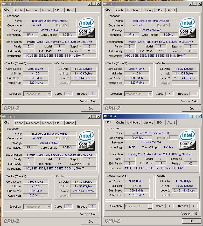This screenshot has height=226, width=203.
Task: Click the CPU-Z title icon in the Core#2 window
Action: pyautogui.click(x=4, y=117)
